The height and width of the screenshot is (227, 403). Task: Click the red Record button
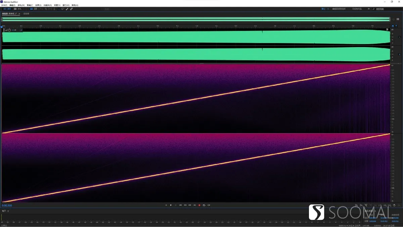point(199,205)
